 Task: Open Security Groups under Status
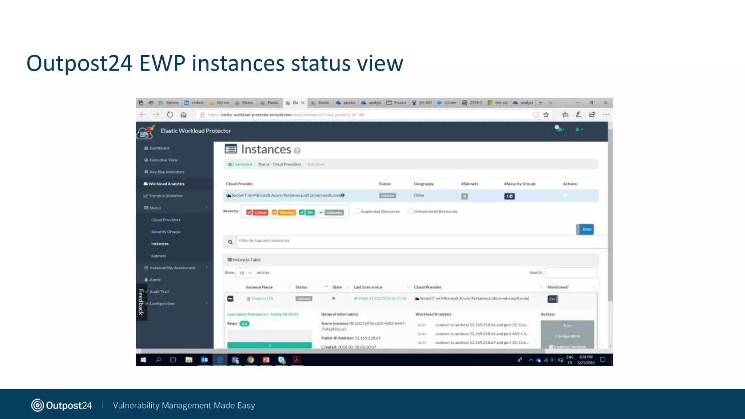pos(166,232)
